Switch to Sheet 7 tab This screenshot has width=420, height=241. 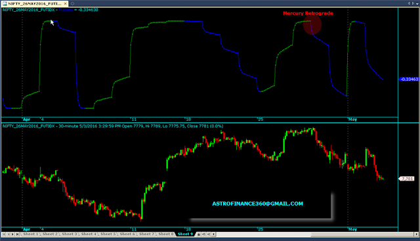point(146,234)
